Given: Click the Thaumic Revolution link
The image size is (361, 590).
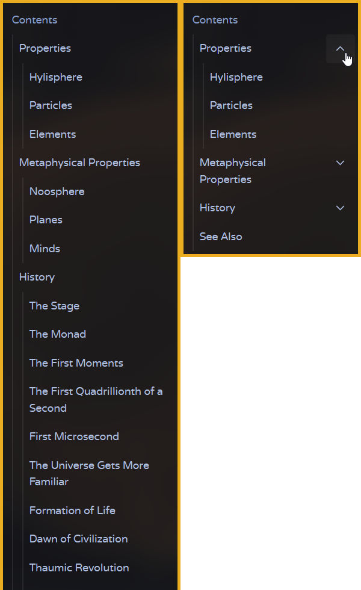Looking at the screenshot, I should point(79,568).
